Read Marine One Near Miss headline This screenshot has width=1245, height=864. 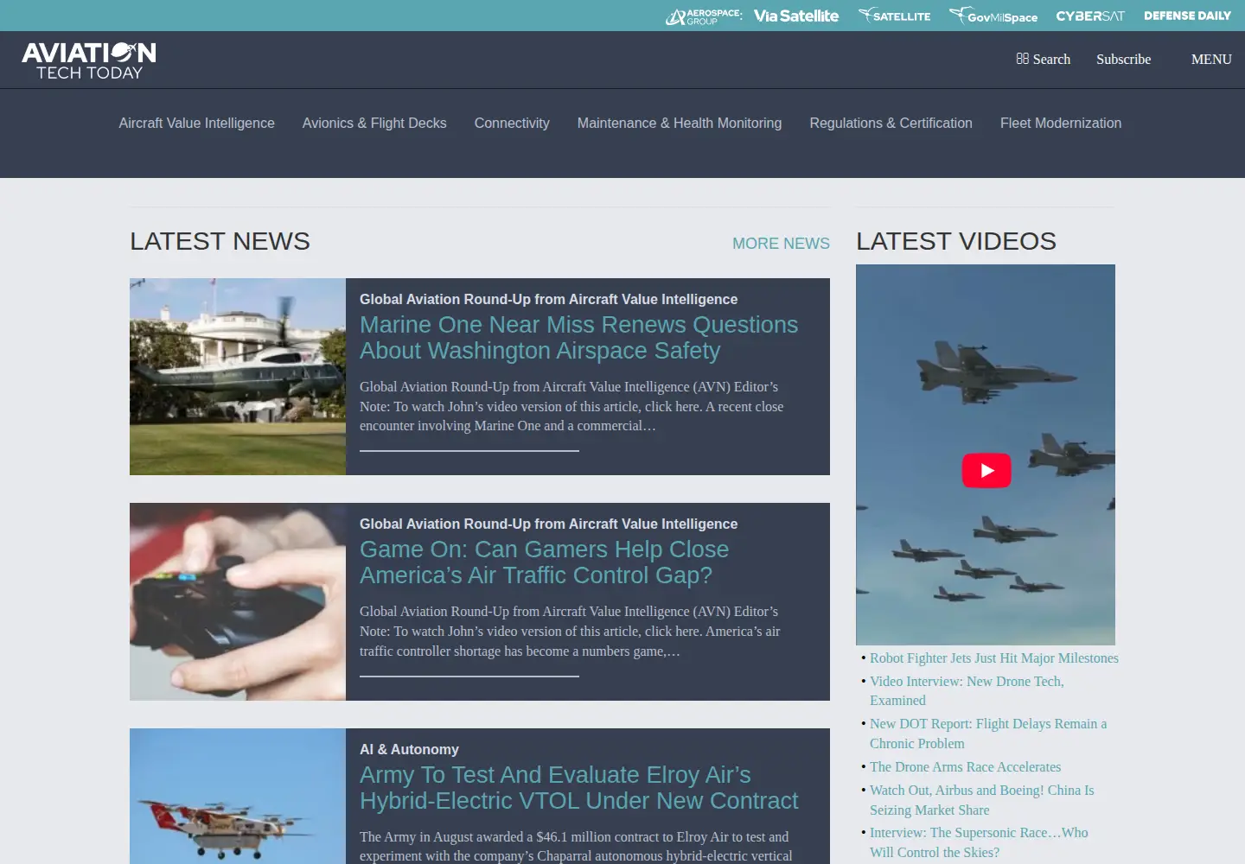578,338
